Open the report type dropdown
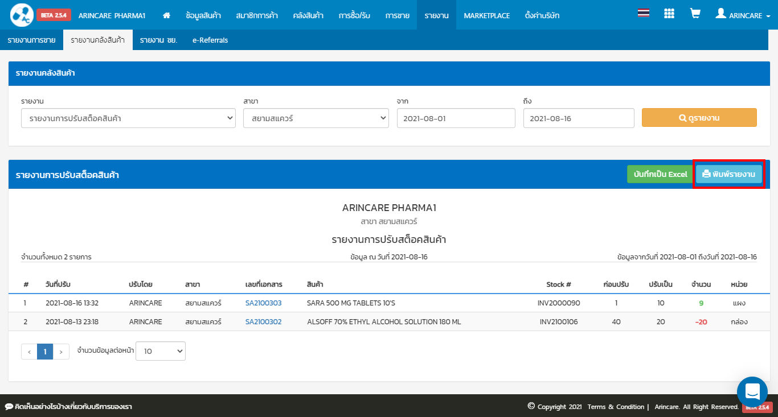Viewport: 778px width, 417px height. pyautogui.click(x=128, y=118)
